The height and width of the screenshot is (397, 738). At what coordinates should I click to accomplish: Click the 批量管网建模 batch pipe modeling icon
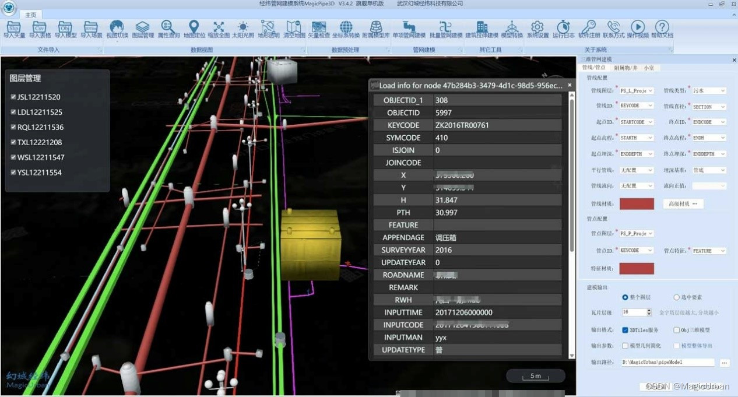[446, 27]
